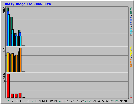Image resolution: width=134 pixels, height=104 pixels.
Task: Click day 25 on the x-axis
Action: coord(102,101)
